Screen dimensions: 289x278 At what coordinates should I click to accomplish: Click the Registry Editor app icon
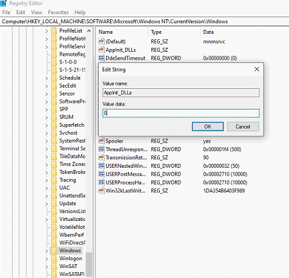click(3, 3)
